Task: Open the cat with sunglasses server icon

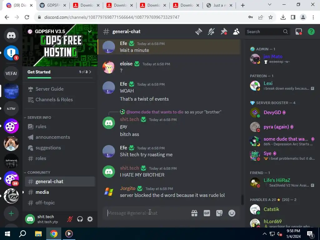Action: 11,196
